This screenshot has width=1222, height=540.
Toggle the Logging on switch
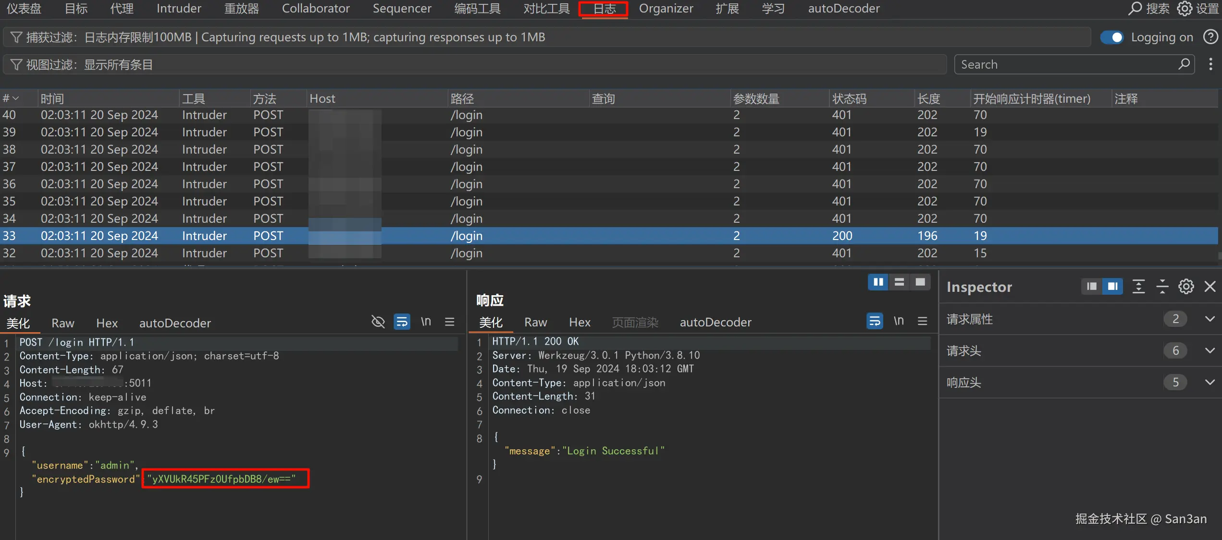point(1112,37)
